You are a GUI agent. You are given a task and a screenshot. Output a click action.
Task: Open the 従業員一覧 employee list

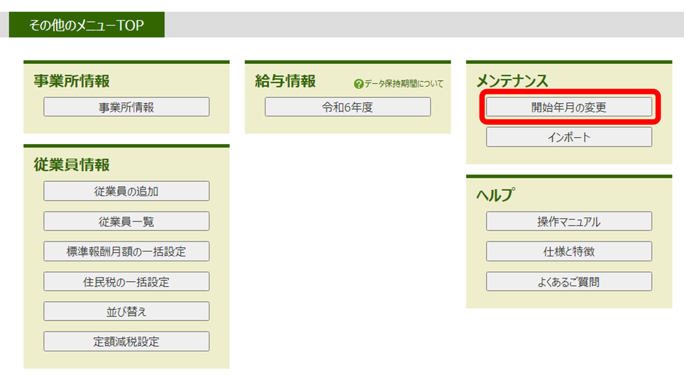pos(126,222)
